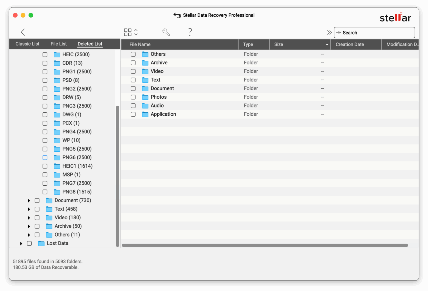The width and height of the screenshot is (428, 291).
Task: Expand the Archive (50) tree node
Action: point(29,226)
